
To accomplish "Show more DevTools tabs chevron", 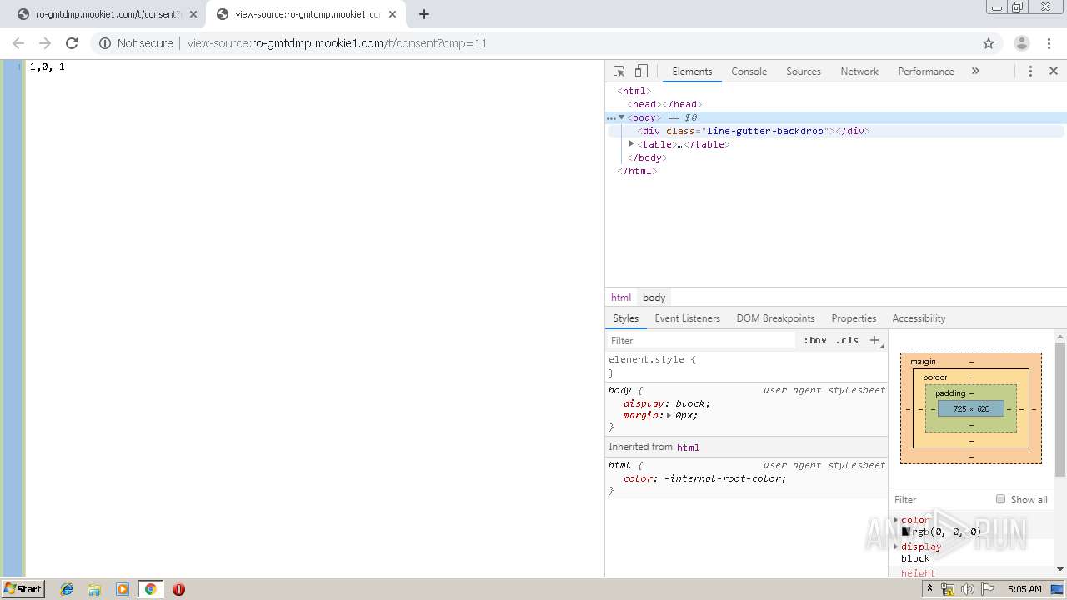I will tap(975, 72).
